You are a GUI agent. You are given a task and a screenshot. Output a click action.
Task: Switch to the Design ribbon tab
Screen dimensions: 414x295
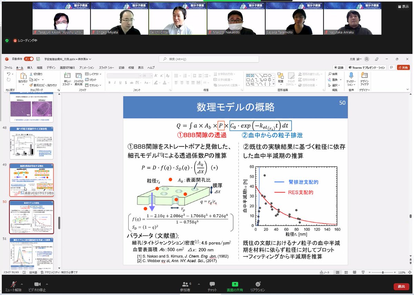(x=51, y=68)
